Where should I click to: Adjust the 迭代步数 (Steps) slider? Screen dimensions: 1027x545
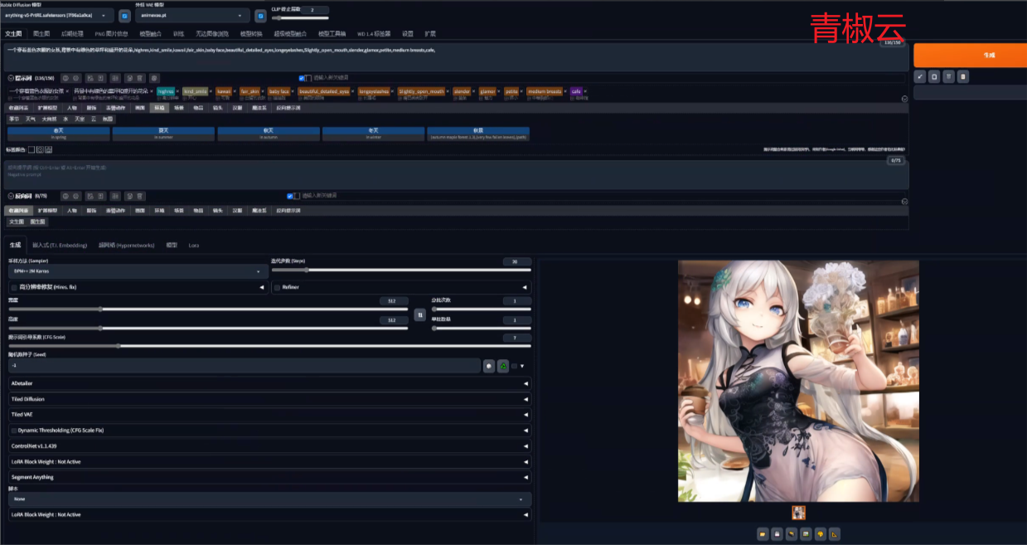pos(401,270)
